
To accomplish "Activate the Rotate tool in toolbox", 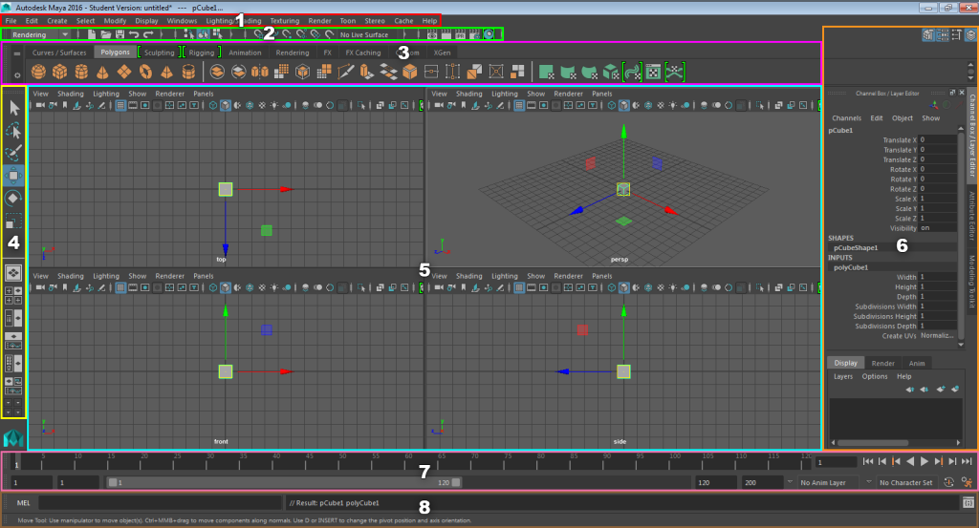I will click(x=13, y=199).
